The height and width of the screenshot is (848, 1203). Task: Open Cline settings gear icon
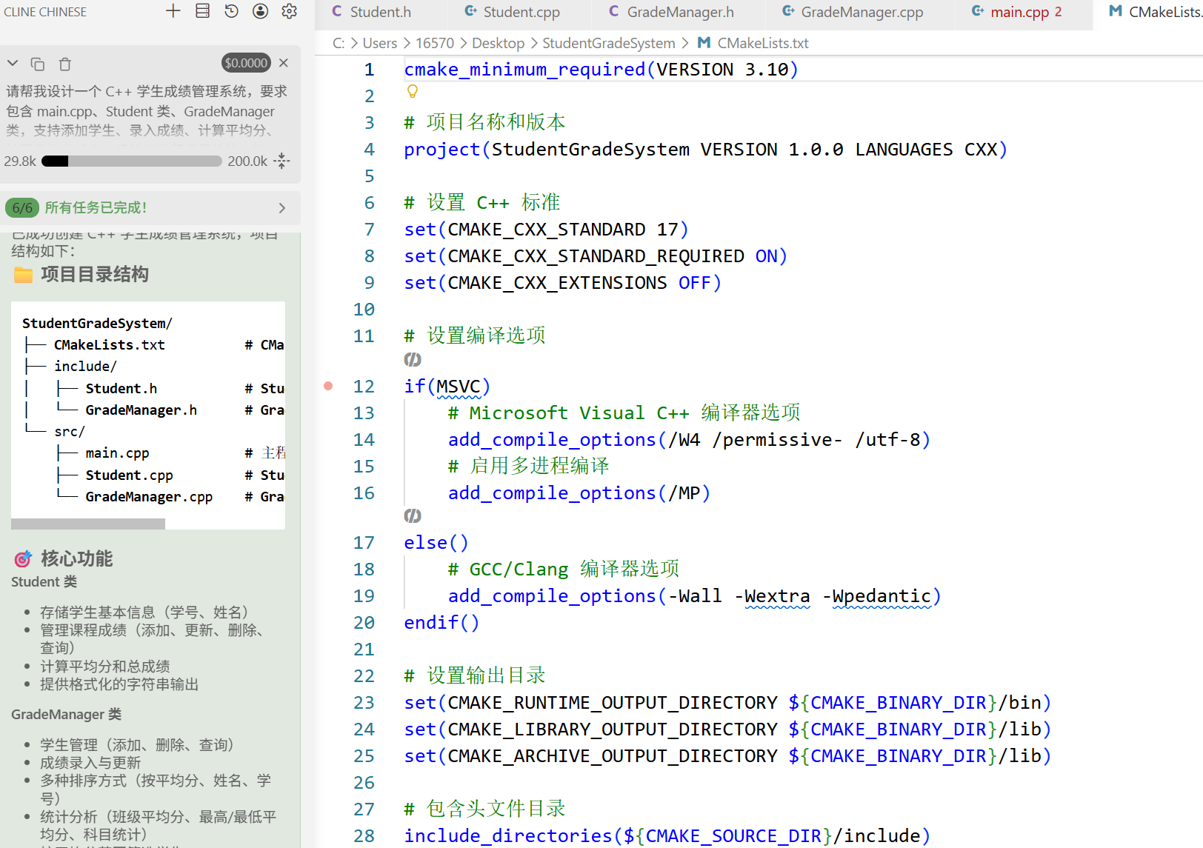pyautogui.click(x=290, y=11)
